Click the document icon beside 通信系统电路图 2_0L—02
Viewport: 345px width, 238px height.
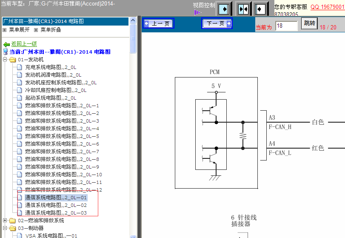coord(20,205)
